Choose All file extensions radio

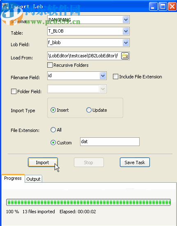[x=53, y=130]
